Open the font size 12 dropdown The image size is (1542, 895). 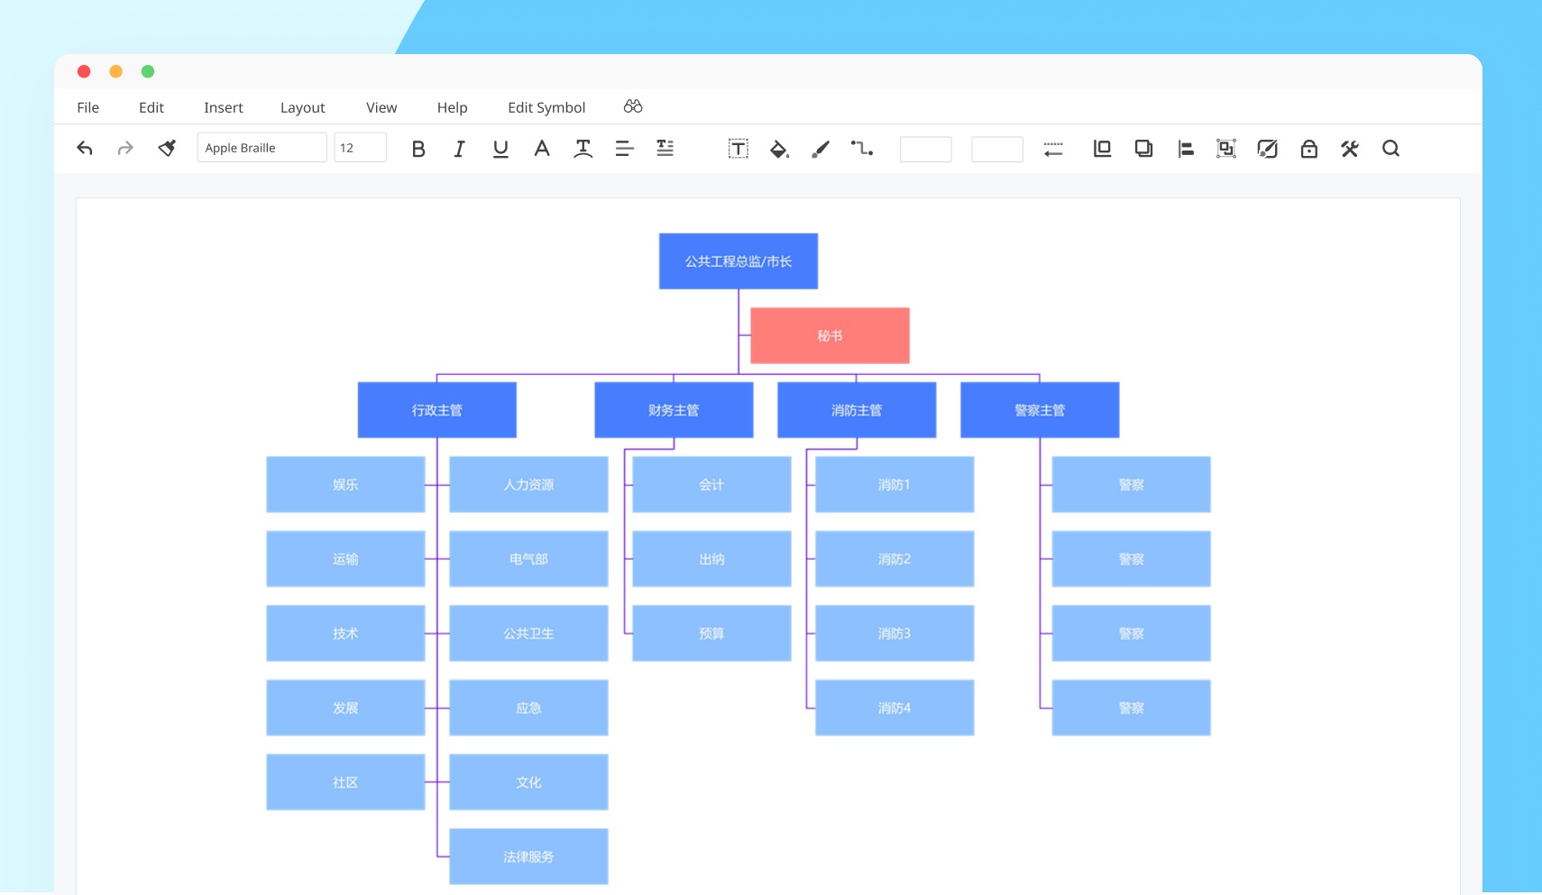pos(360,148)
